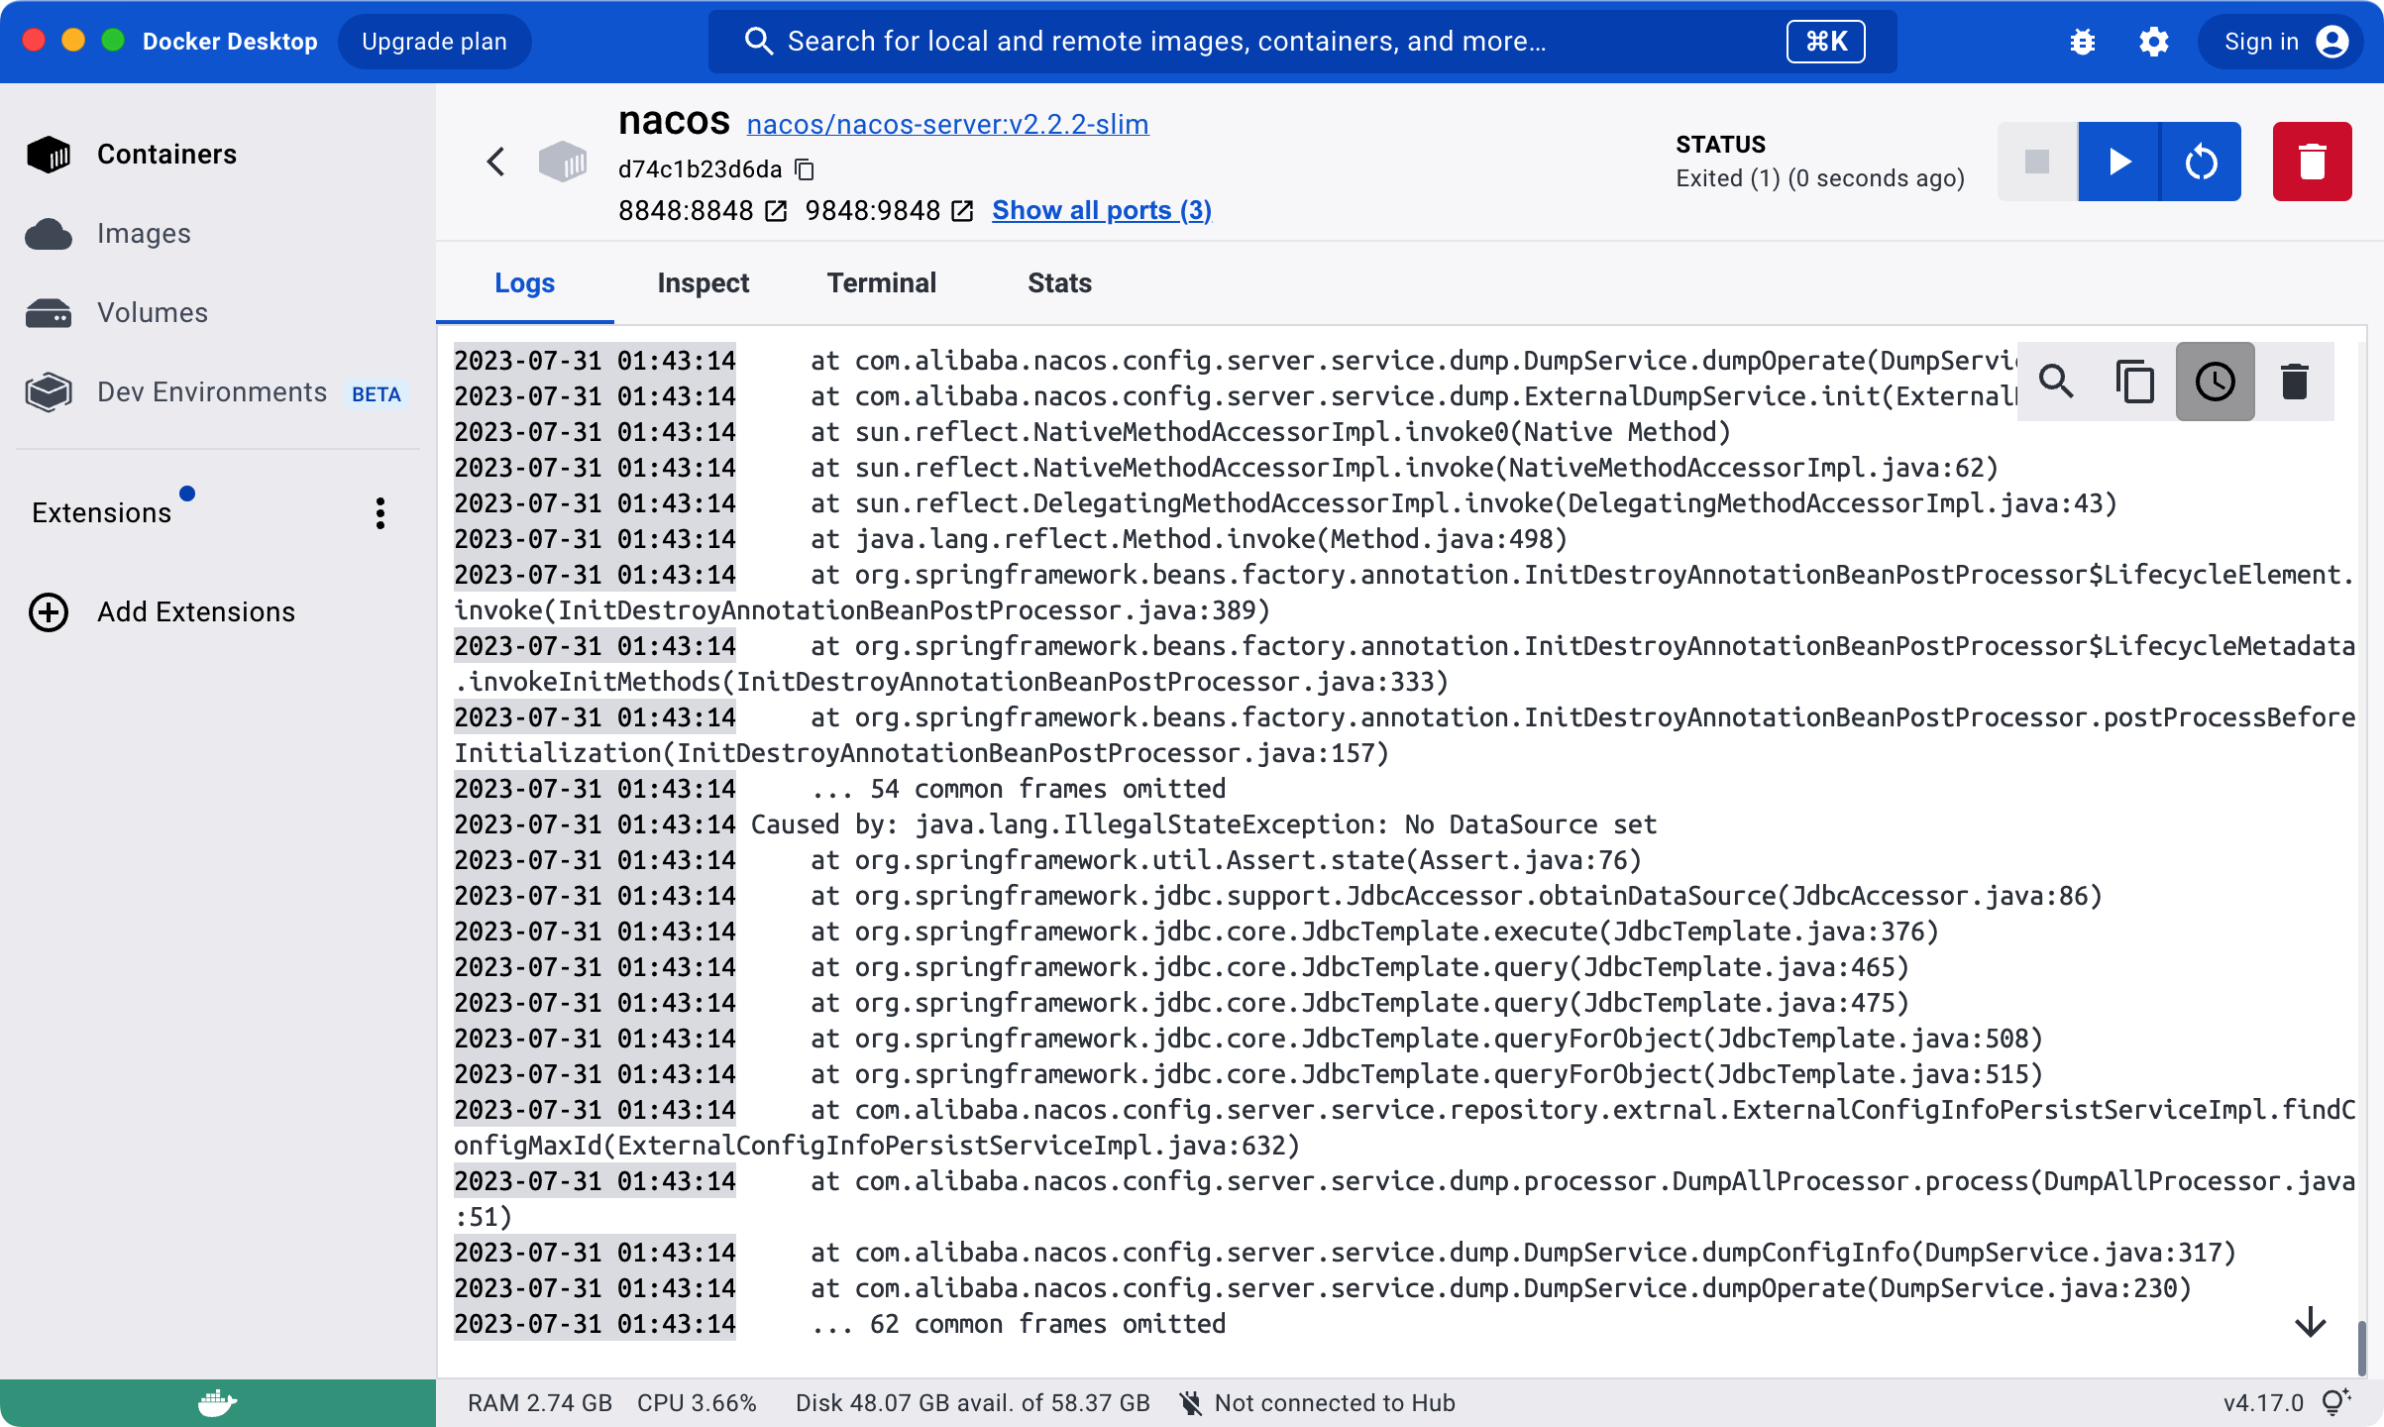This screenshot has width=2384, height=1427.
Task: Click the delete container icon
Action: (x=2311, y=160)
